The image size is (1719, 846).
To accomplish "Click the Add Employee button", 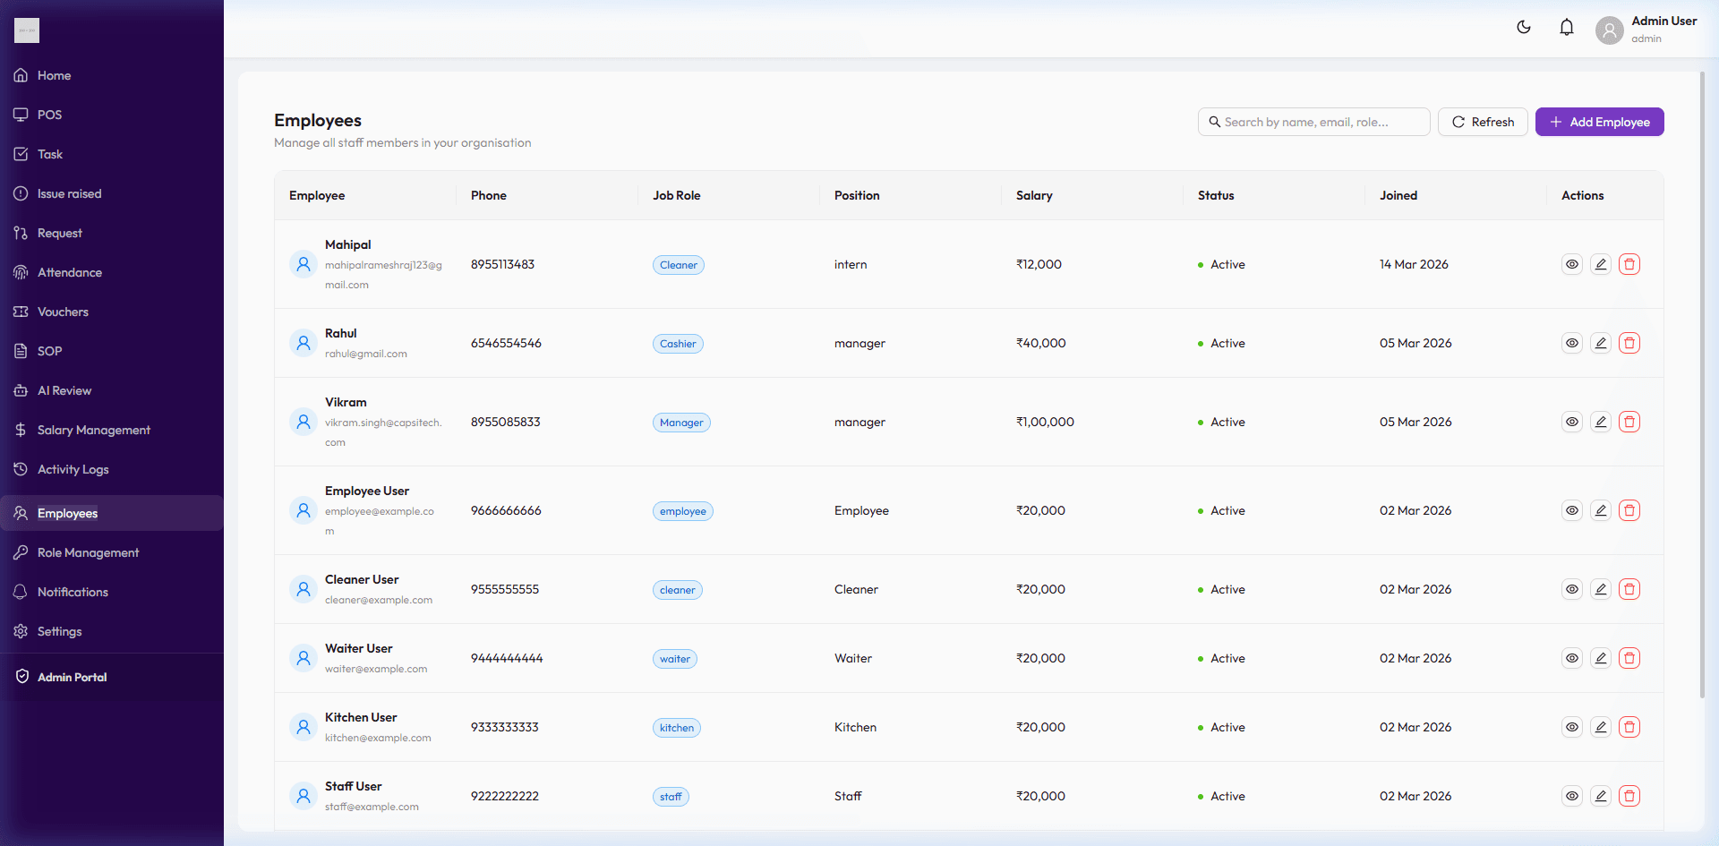I will point(1599,122).
